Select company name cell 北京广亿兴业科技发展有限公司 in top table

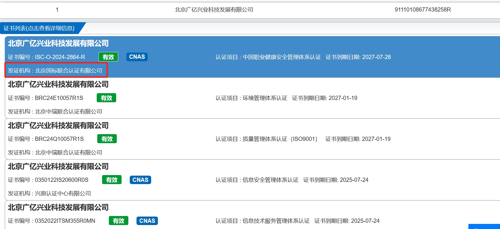coord(214,10)
